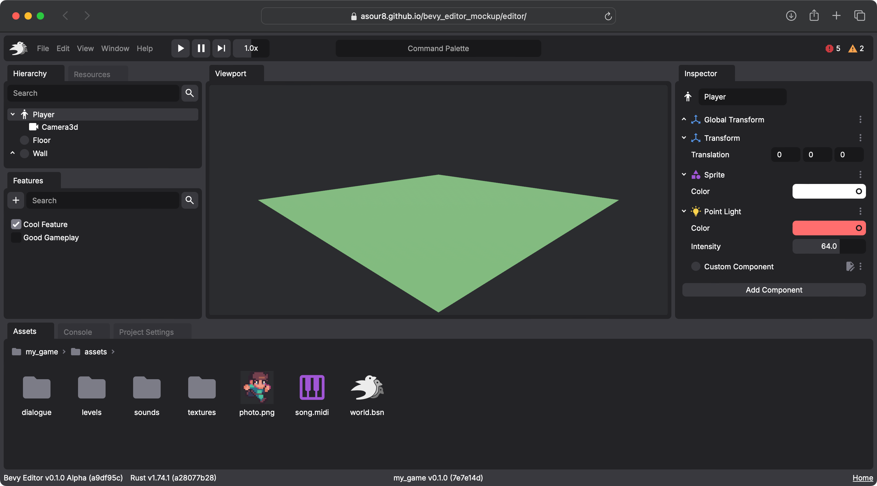The height and width of the screenshot is (486, 877).
Task: Switch to the Console tab
Action: pyautogui.click(x=78, y=332)
